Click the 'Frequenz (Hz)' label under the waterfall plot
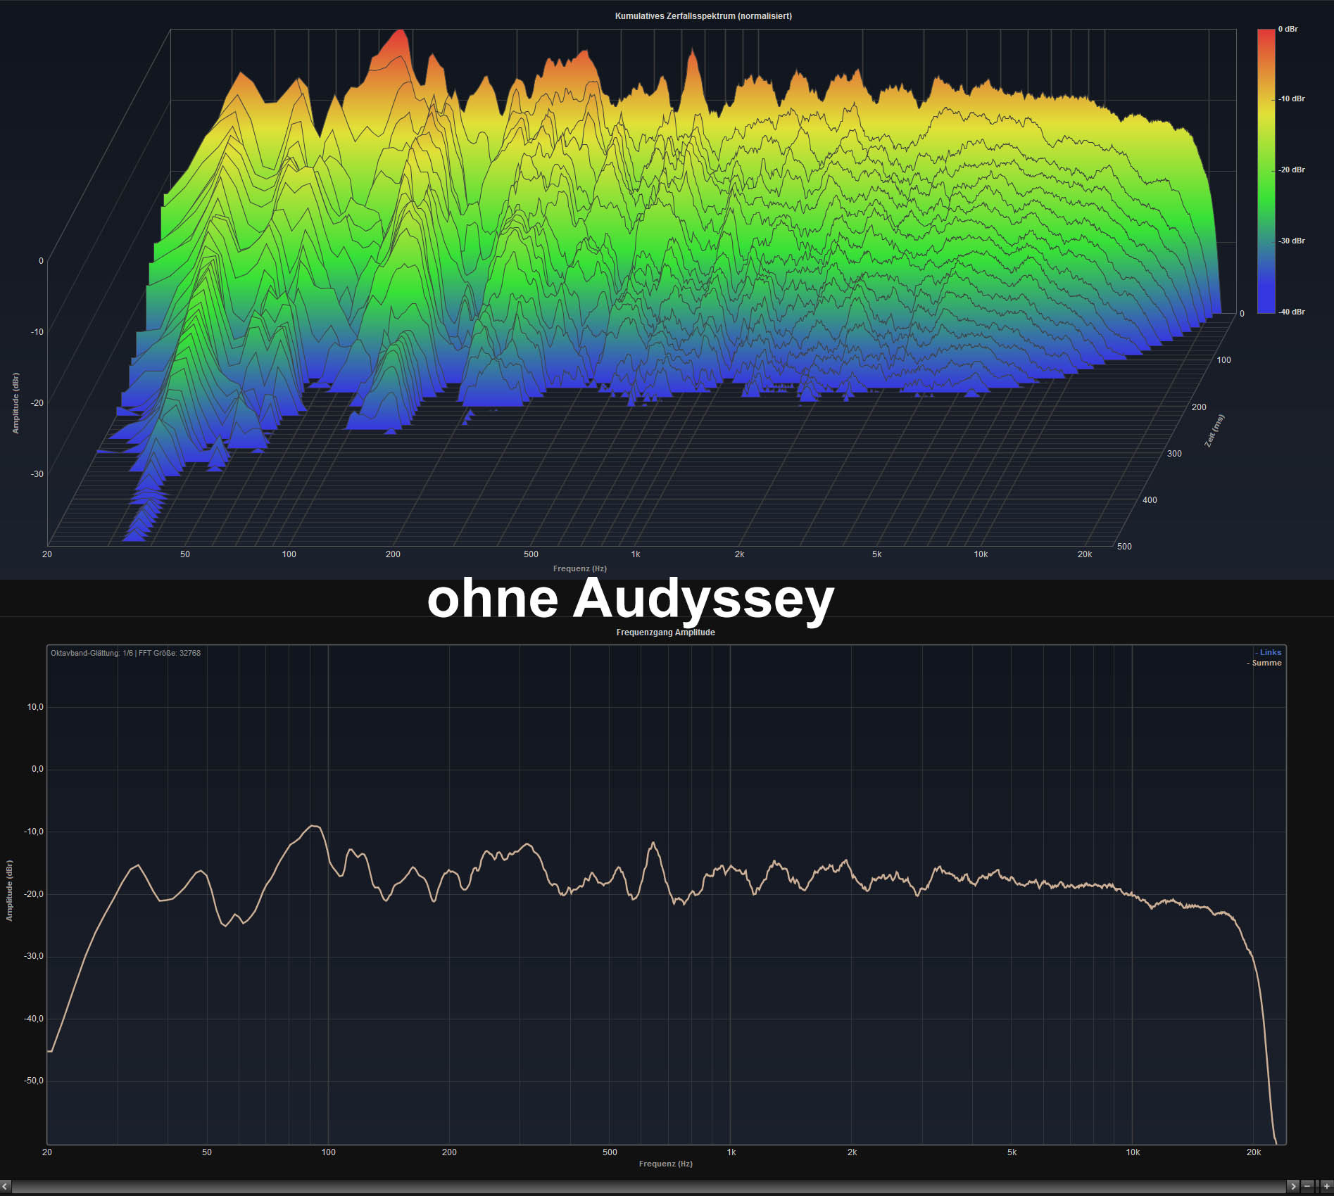Image resolution: width=1334 pixels, height=1196 pixels. click(x=579, y=568)
